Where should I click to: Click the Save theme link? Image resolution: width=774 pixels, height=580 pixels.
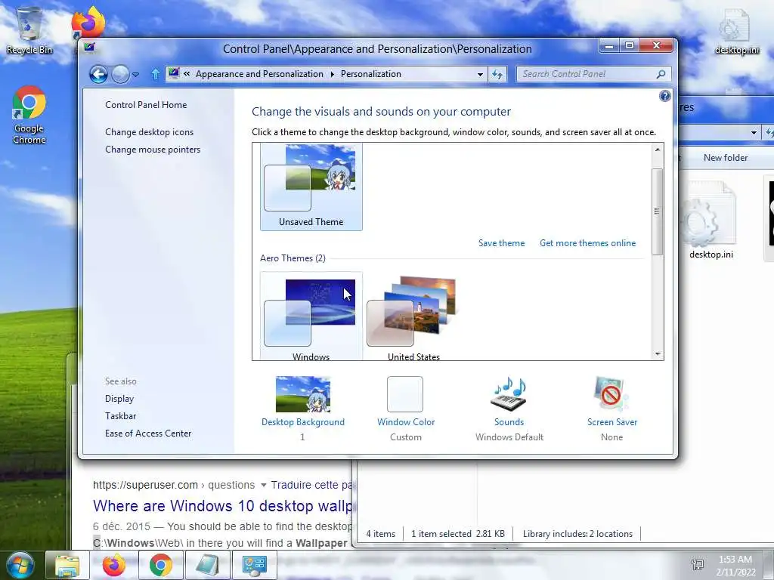pyautogui.click(x=501, y=242)
